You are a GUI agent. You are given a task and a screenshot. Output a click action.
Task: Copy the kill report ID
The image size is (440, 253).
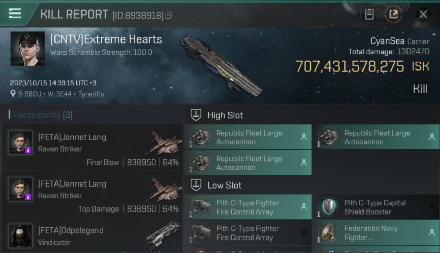(168, 15)
